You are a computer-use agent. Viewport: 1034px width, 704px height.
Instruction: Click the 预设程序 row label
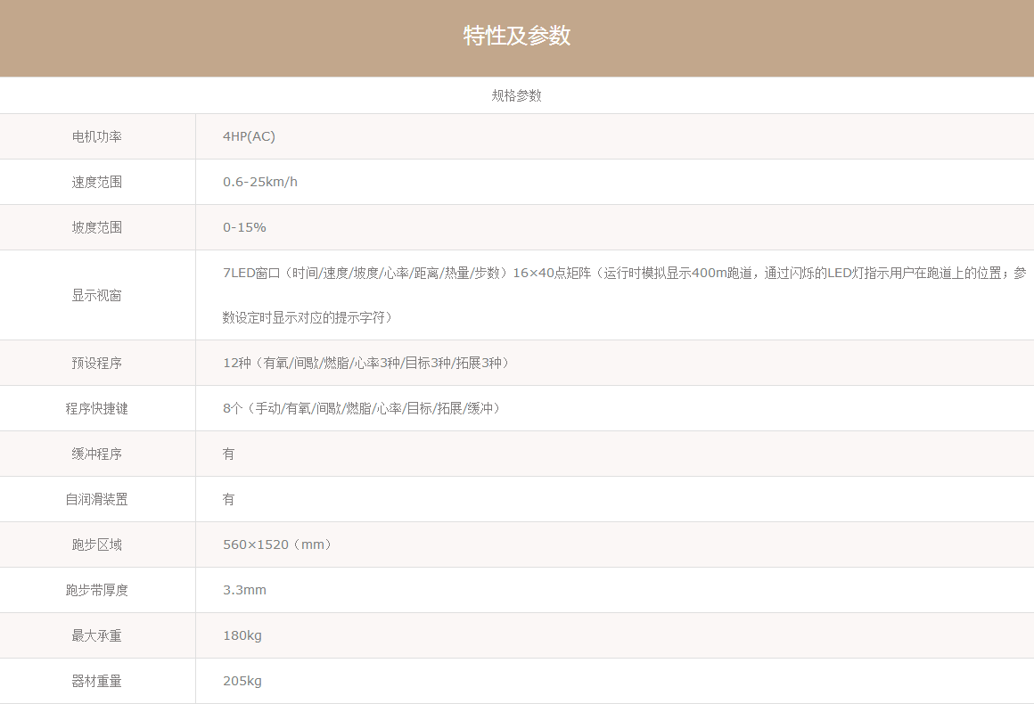[97, 363]
